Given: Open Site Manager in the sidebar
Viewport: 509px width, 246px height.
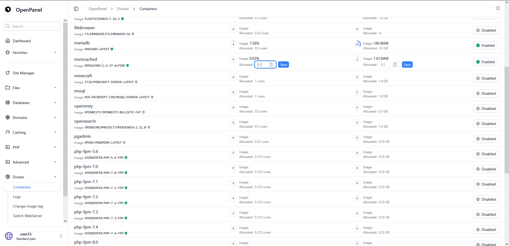Looking at the screenshot, I should (x=23, y=73).
